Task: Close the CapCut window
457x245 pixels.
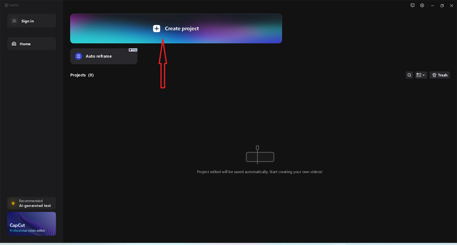Action: pos(451,5)
